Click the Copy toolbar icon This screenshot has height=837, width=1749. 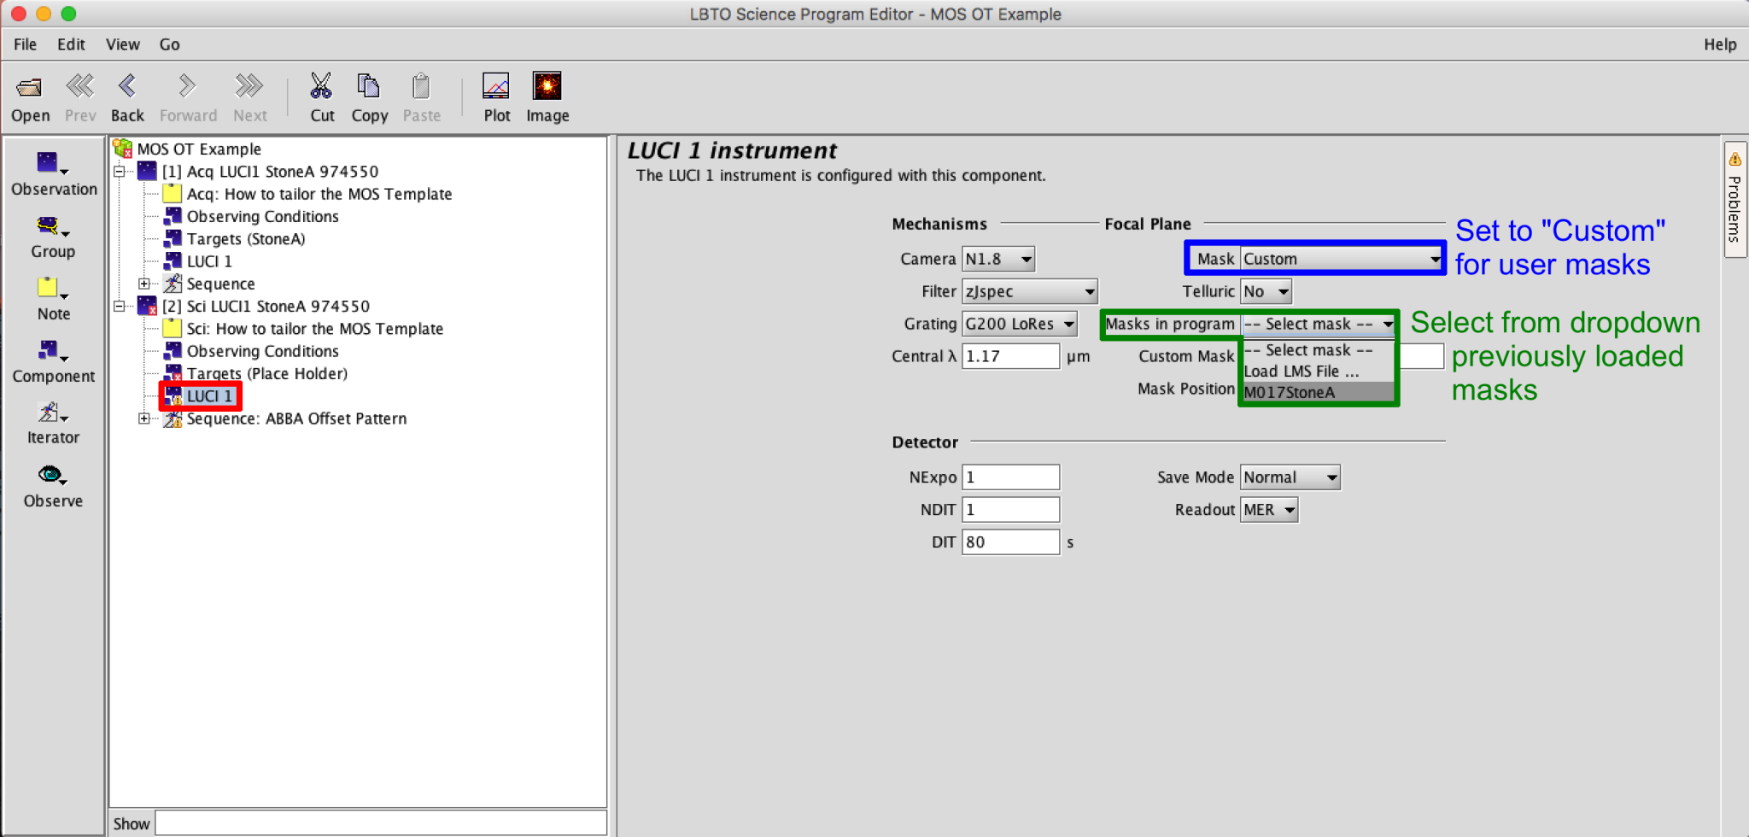click(369, 85)
